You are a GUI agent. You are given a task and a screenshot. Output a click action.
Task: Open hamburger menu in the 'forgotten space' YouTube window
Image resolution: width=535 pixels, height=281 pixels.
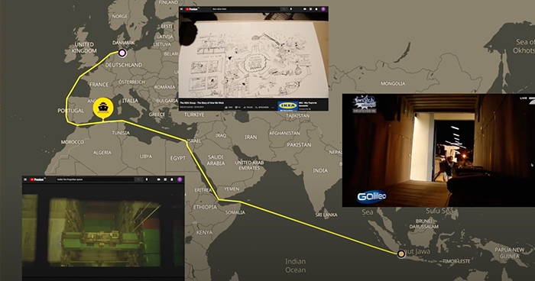point(25,179)
